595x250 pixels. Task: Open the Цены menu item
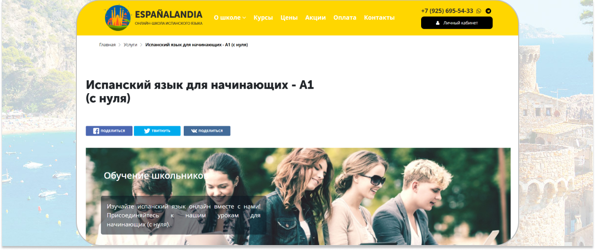tap(289, 18)
